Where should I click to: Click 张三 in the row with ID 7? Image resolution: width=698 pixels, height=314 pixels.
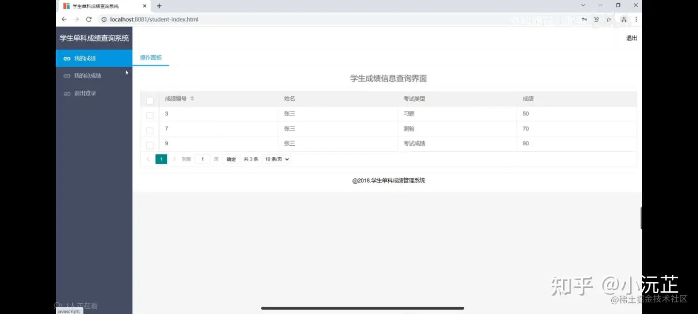click(289, 129)
